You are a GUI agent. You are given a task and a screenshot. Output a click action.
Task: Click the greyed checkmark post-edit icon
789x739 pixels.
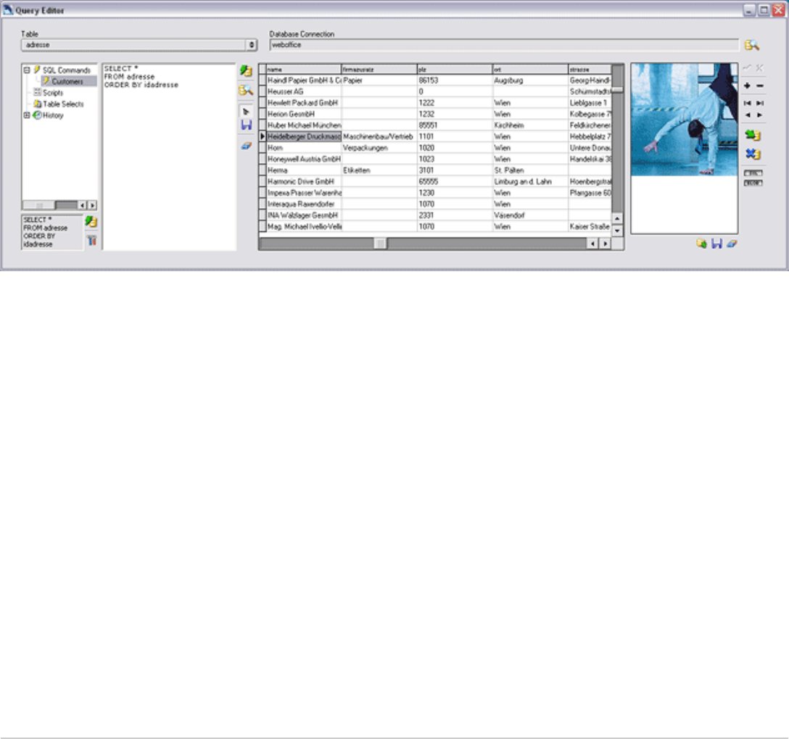pos(747,67)
